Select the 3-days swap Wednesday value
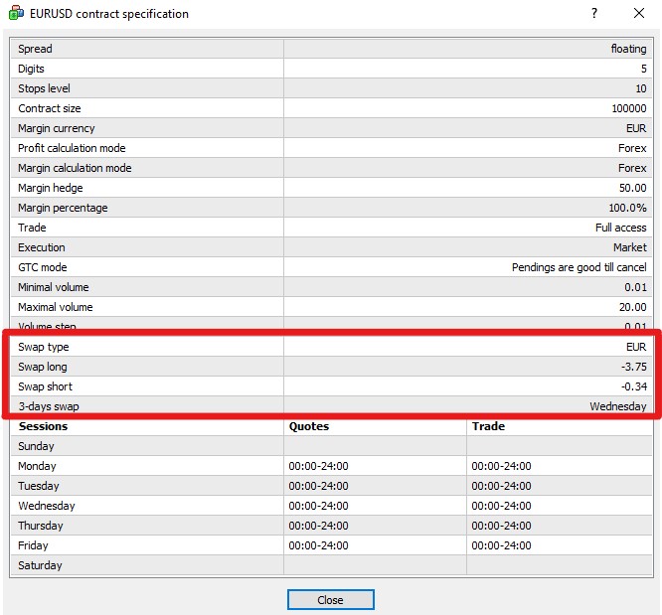Screen dimensions: 662x615 coord(618,406)
